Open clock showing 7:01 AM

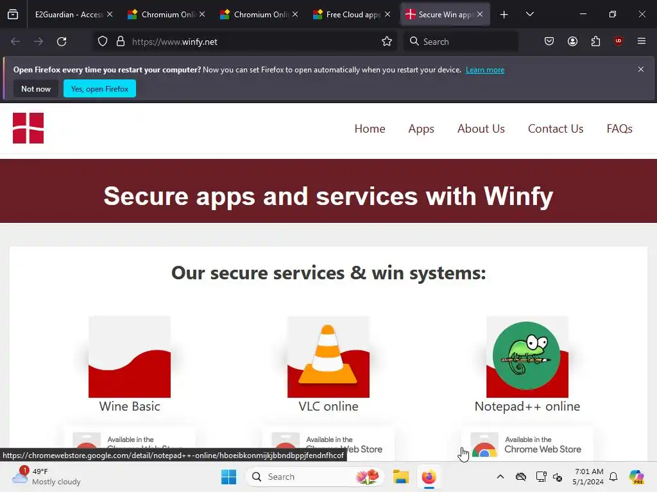click(588, 477)
